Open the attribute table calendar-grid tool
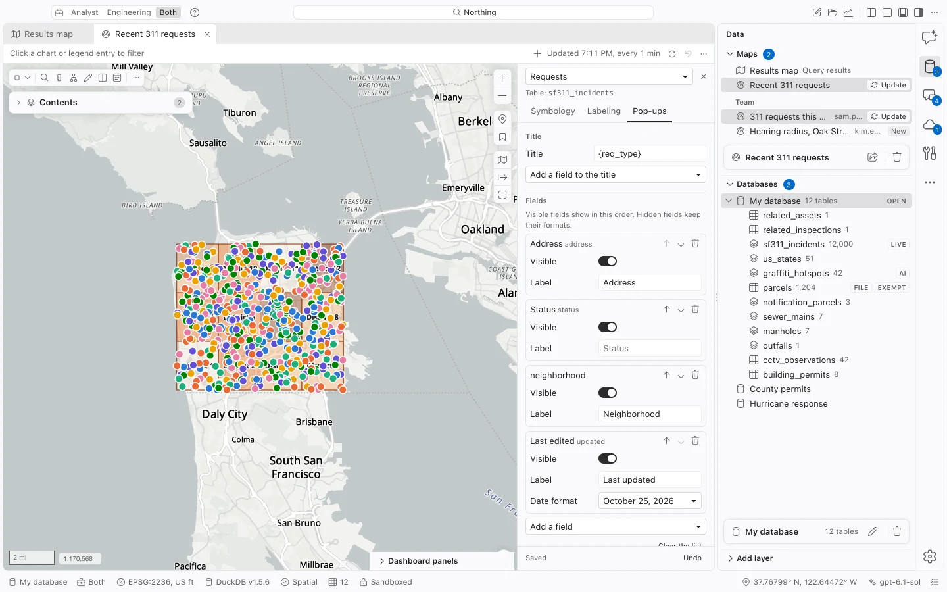 (117, 78)
